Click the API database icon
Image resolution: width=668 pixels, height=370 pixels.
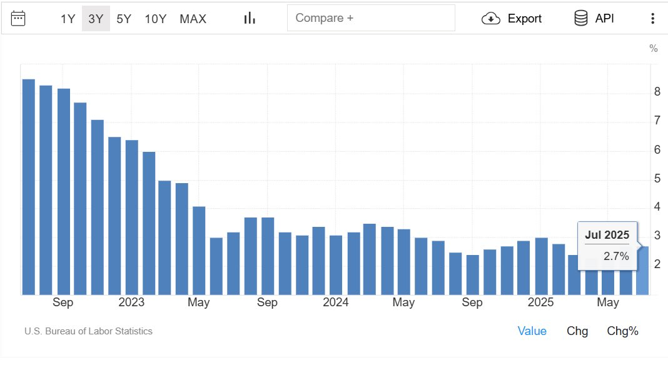pos(580,18)
